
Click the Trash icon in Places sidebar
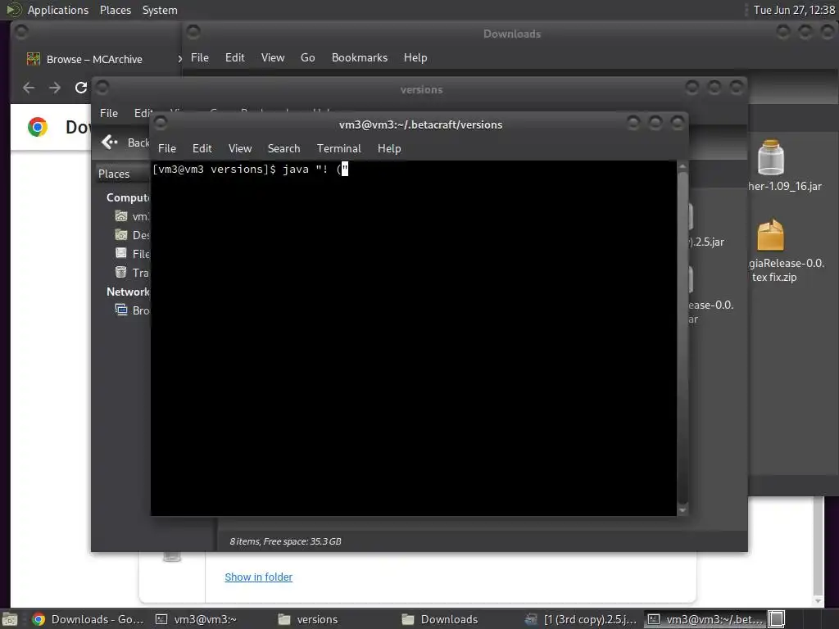pos(121,272)
